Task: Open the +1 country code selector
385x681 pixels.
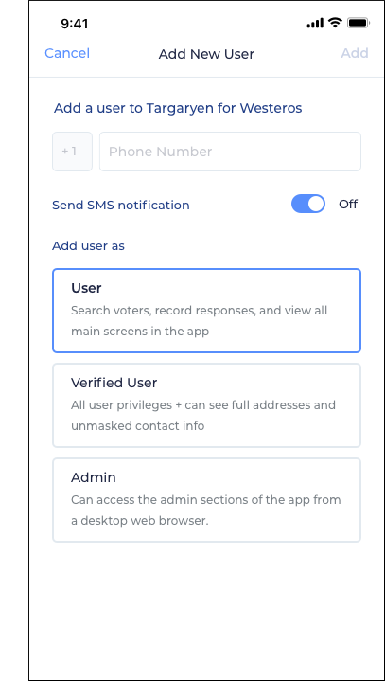Action: click(x=73, y=152)
